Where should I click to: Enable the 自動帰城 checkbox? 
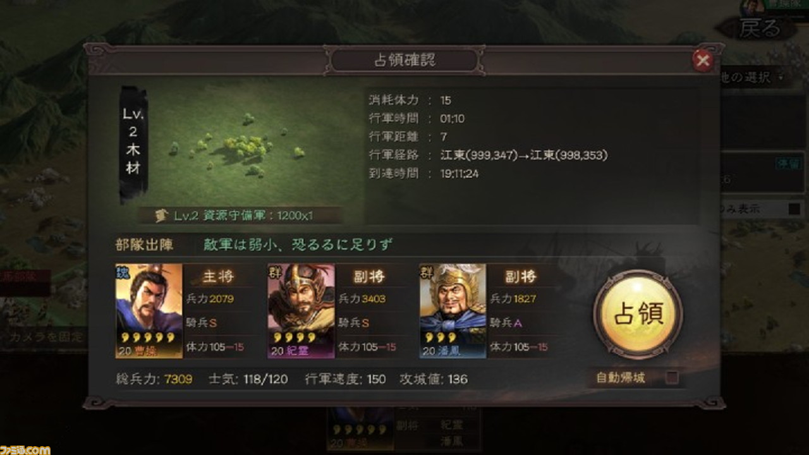pyautogui.click(x=672, y=378)
